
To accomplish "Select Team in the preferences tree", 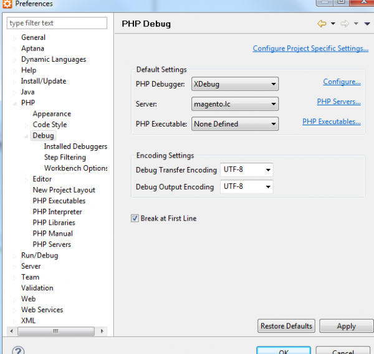I will 30,277.
